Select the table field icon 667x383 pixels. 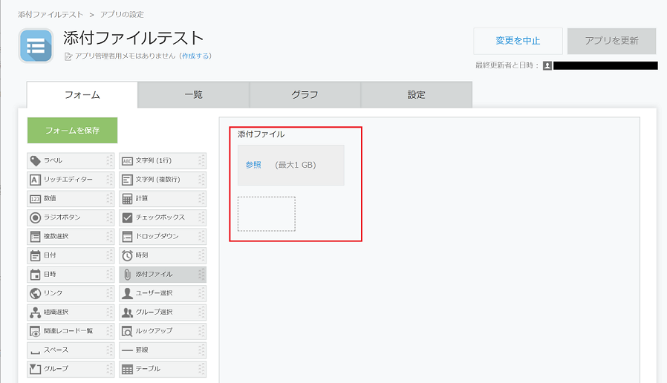[x=127, y=369]
